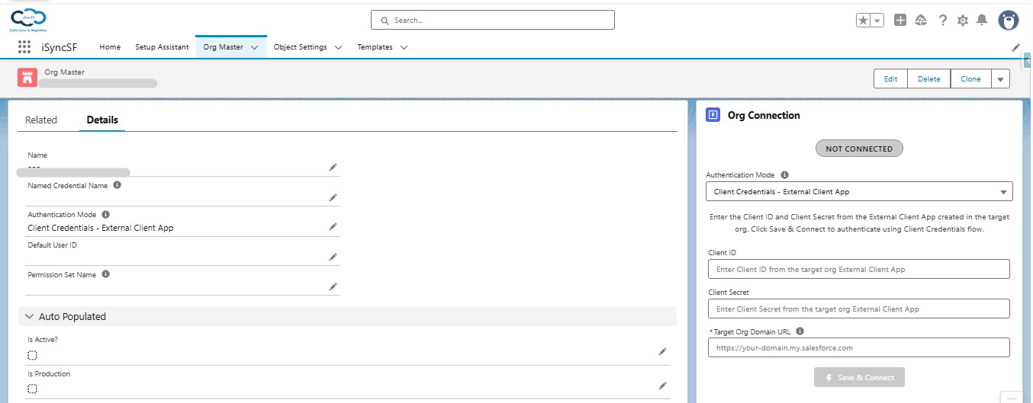
Task: Show info tooltip in Org Connection Authentication Mode
Action: click(x=785, y=174)
